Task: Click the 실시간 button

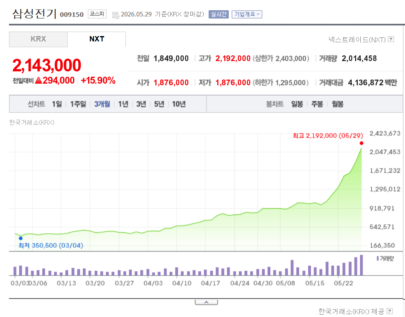Action: (x=218, y=14)
